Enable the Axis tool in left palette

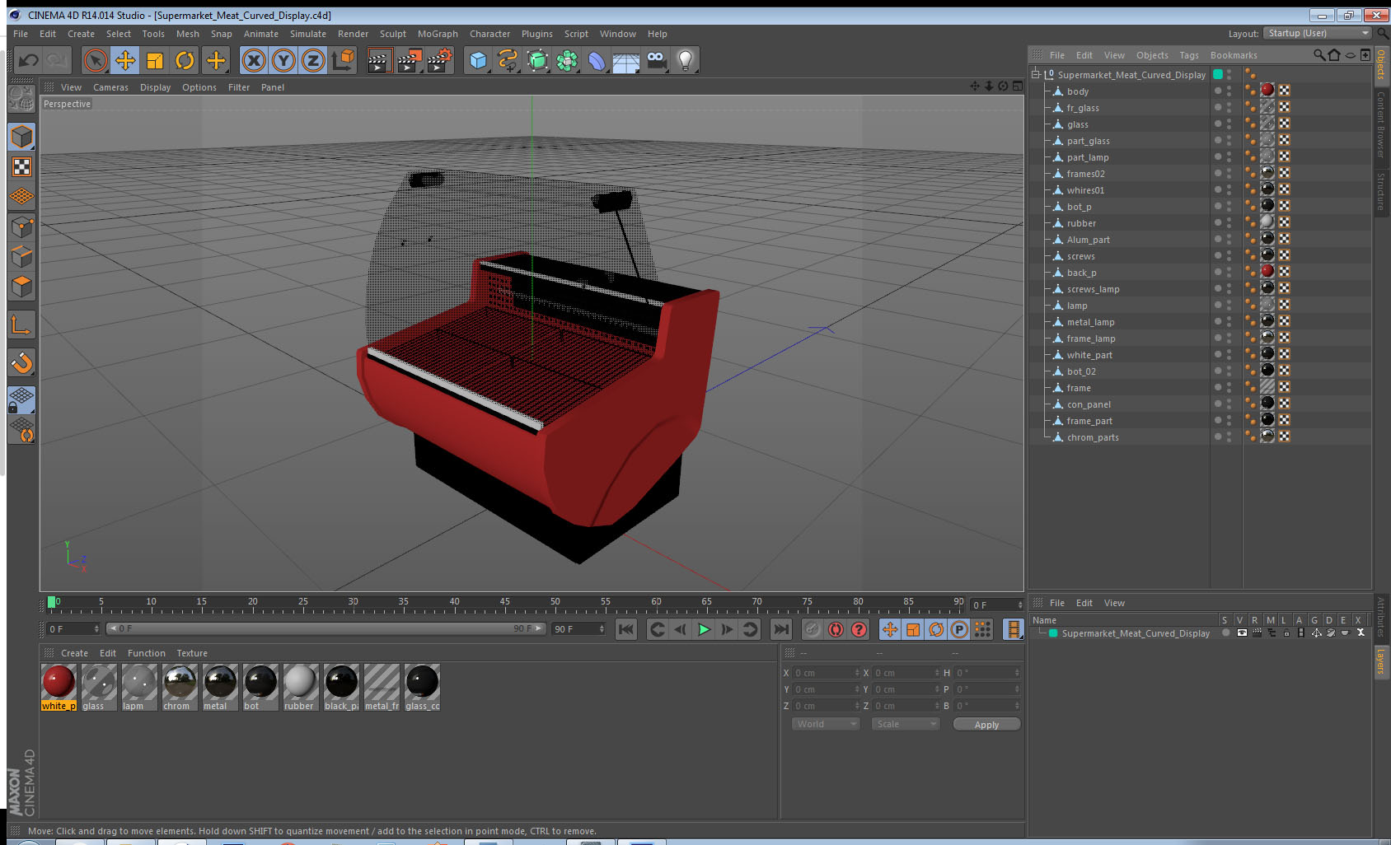pos(21,325)
